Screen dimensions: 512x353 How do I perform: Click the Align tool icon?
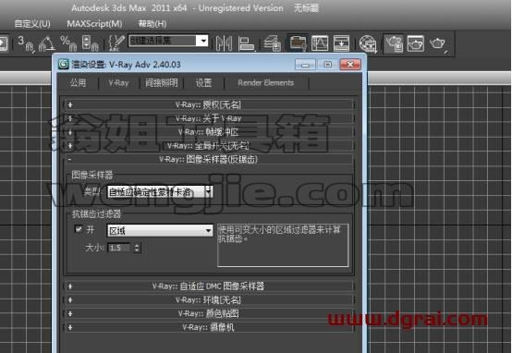pyautogui.click(x=246, y=43)
